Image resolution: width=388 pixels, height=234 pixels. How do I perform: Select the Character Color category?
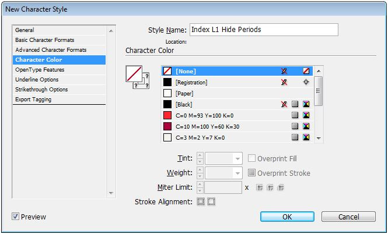coord(59,60)
